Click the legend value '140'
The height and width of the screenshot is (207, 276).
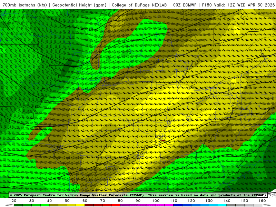pos(227,201)
